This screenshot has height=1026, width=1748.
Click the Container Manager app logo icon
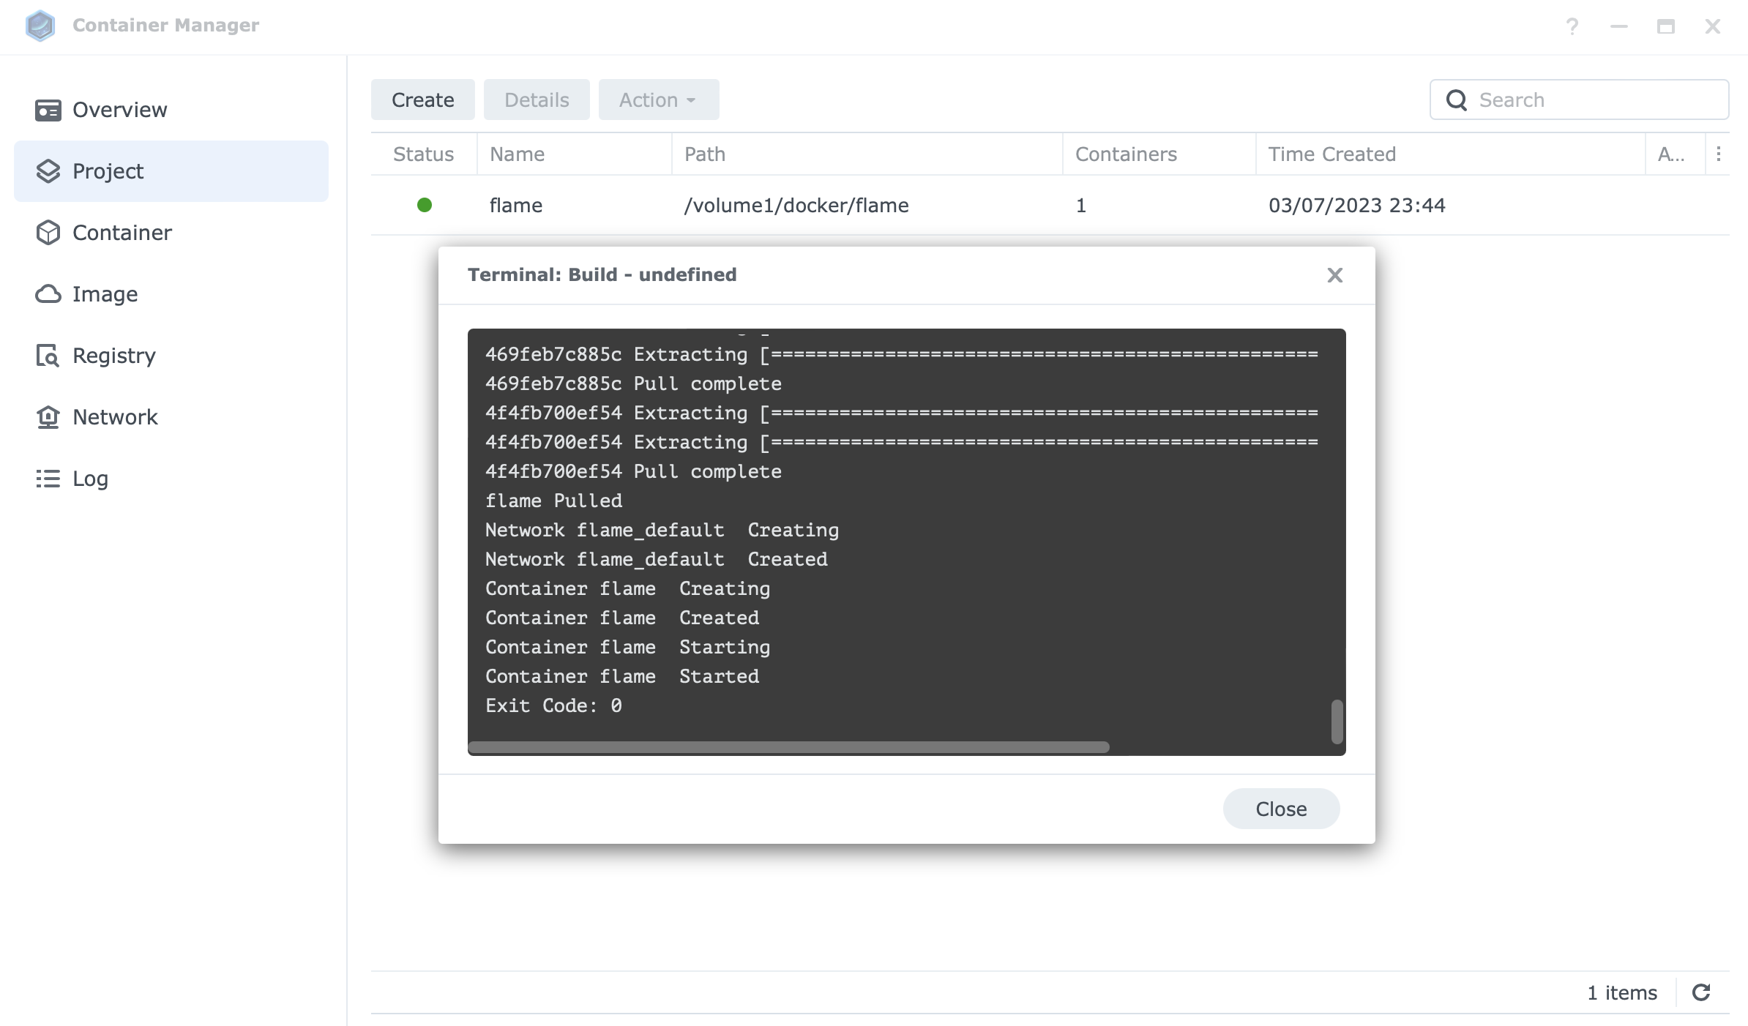(40, 26)
